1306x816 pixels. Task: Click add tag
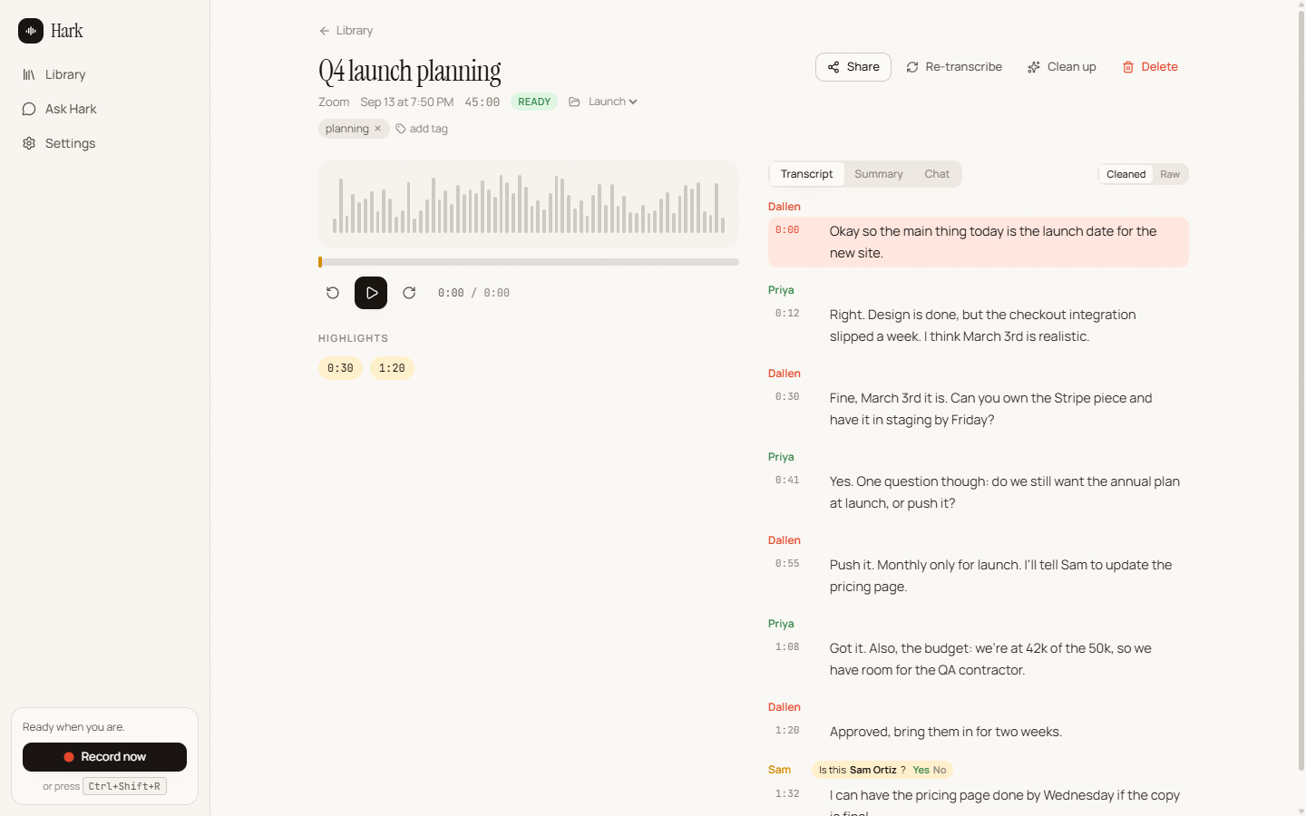(x=422, y=129)
